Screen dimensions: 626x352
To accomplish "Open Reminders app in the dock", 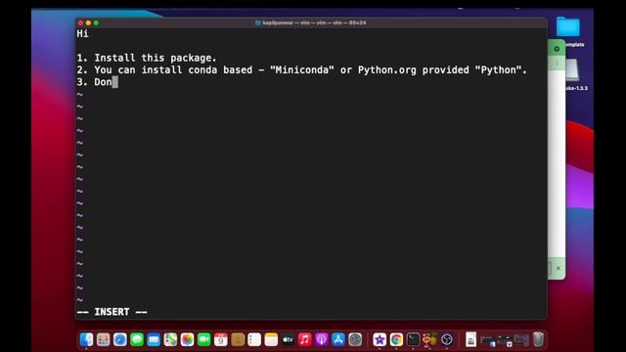I will [x=254, y=339].
